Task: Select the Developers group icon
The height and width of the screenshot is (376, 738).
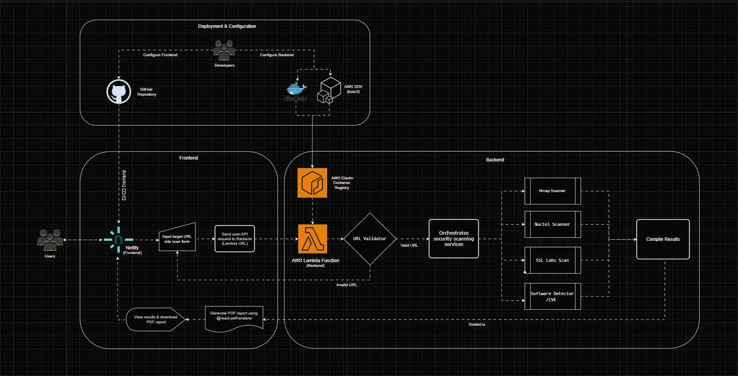Action: point(224,50)
